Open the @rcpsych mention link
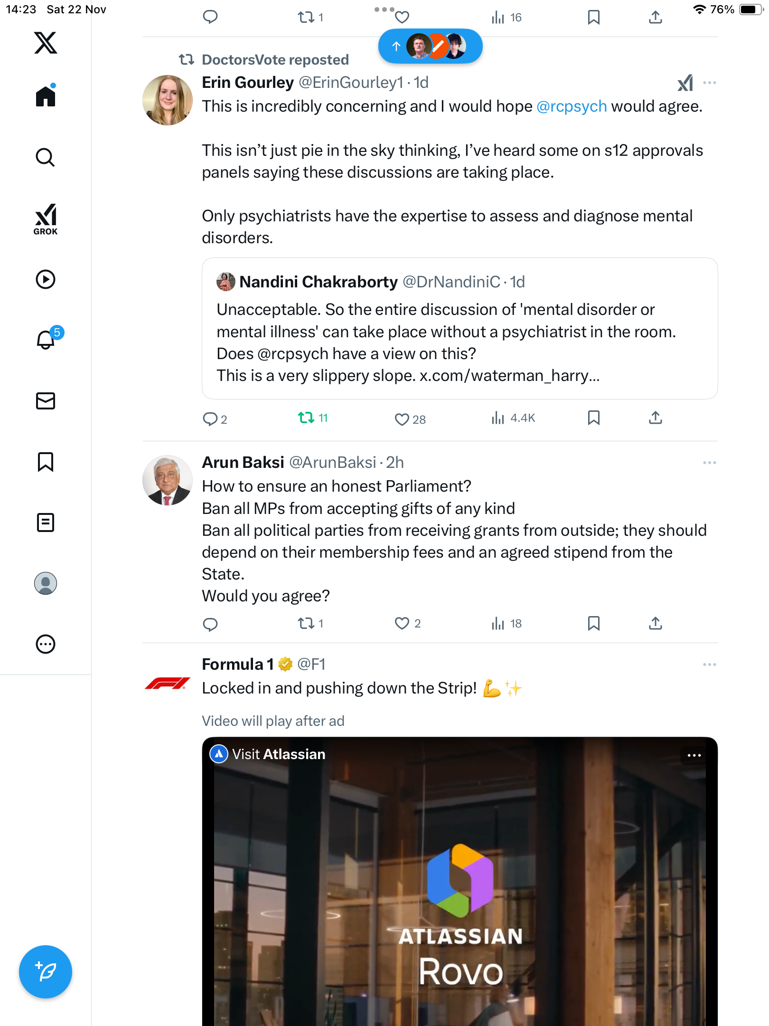769x1026 pixels. coord(572,106)
